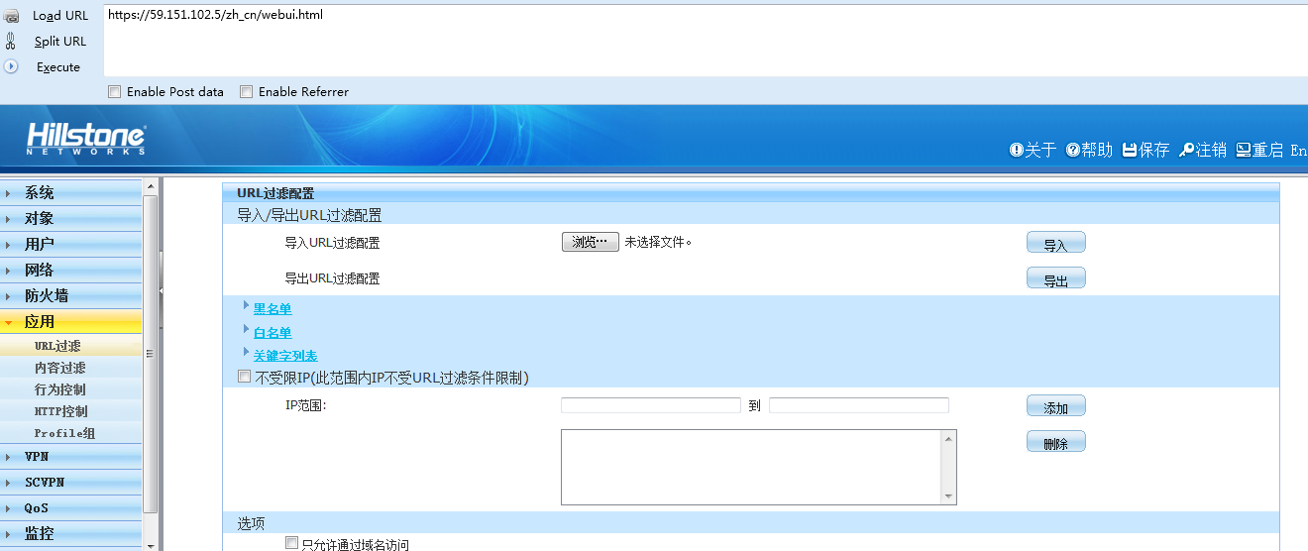Click the 注销 key icon
Viewport: 1308px width, 551px height.
(1186, 150)
